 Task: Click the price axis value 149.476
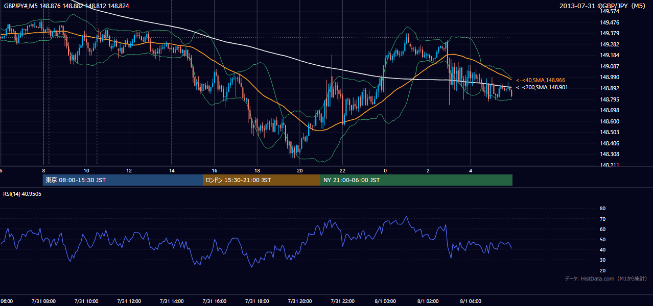coord(610,22)
